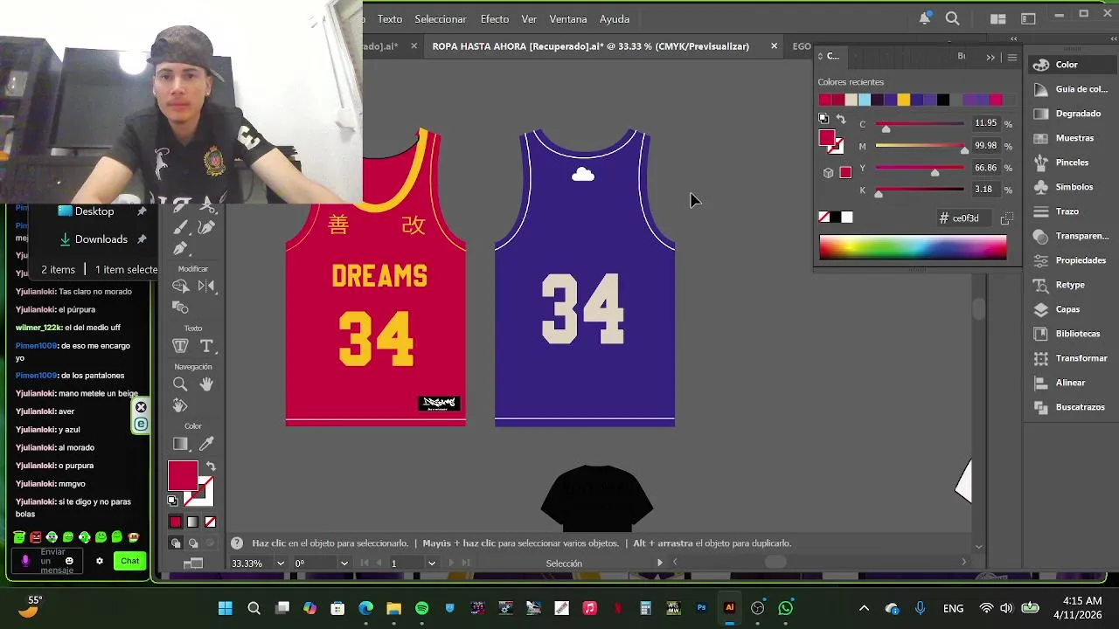The image size is (1119, 629).
Task: Set toolbar paint mode to Color
Action: pos(175,522)
